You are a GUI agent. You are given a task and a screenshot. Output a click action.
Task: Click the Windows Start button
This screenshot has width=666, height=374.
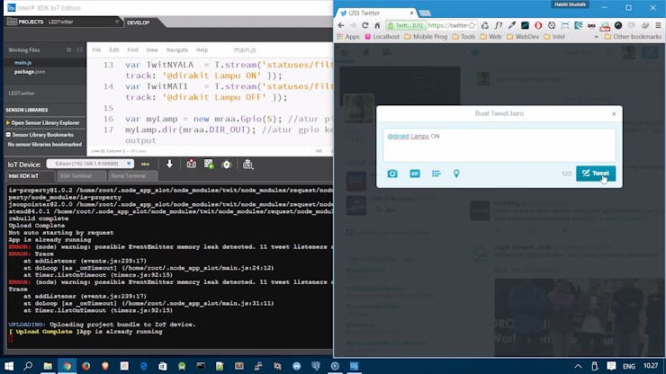[9, 366]
